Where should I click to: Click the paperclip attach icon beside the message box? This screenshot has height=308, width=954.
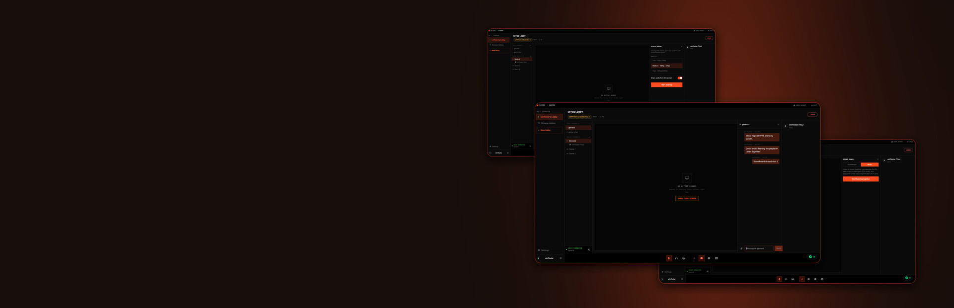pos(741,248)
